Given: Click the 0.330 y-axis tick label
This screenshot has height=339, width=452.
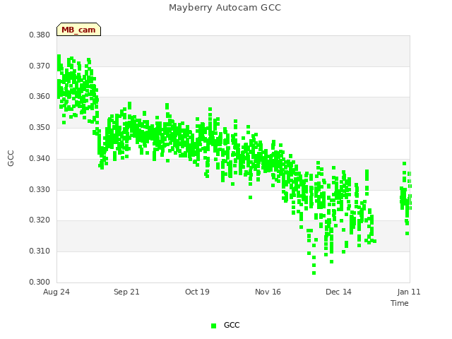Looking at the screenshot, I should tap(40, 190).
